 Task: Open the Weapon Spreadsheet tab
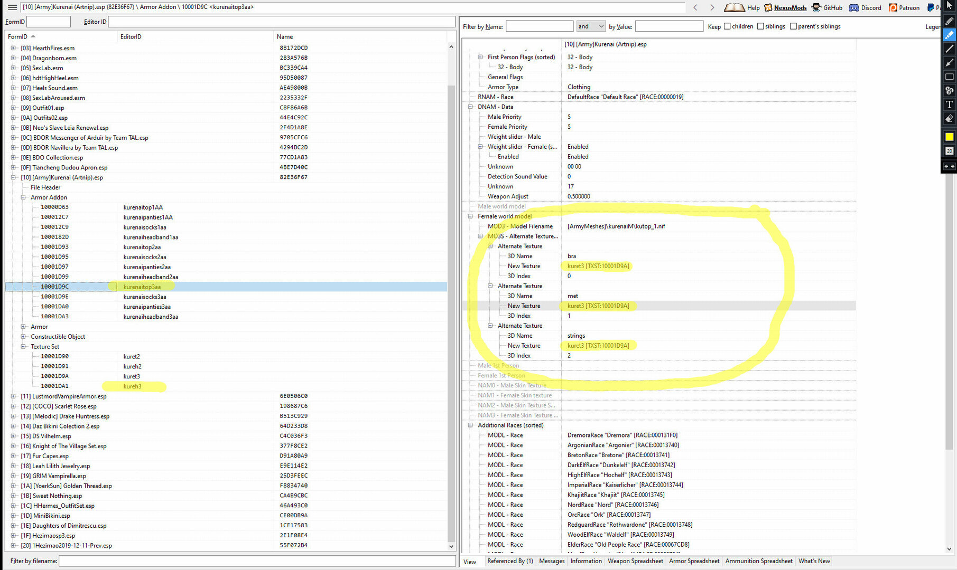(x=635, y=561)
